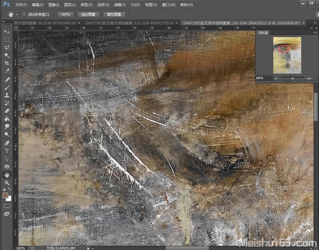Viewport: 319px width, 250px height.
Task: Open the 图像(I) menu
Action: [x=54, y=5]
